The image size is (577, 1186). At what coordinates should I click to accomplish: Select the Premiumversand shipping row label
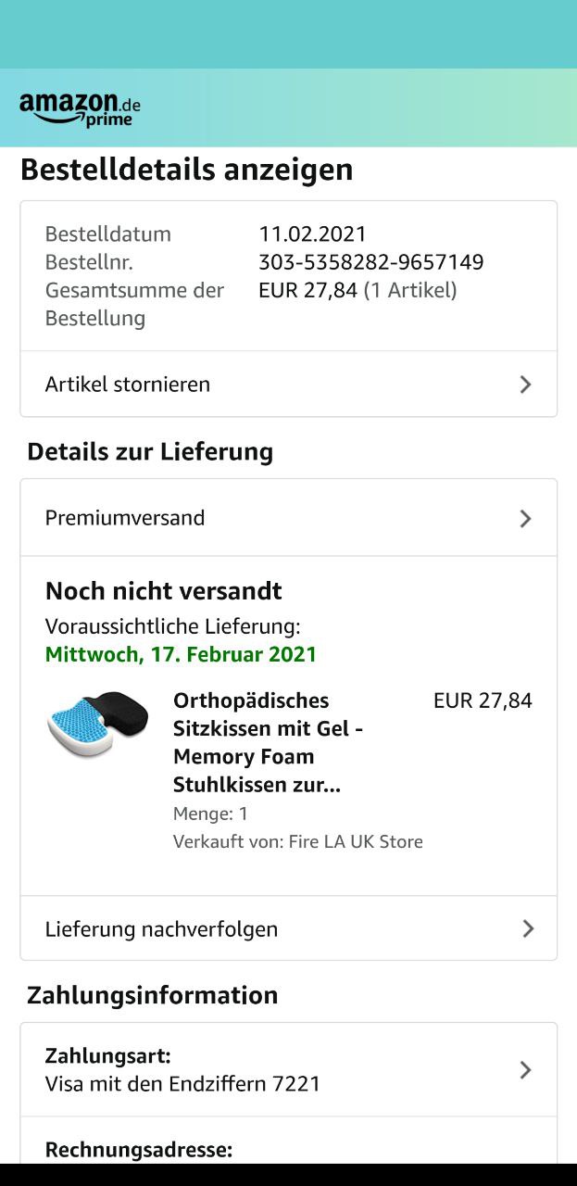click(125, 518)
